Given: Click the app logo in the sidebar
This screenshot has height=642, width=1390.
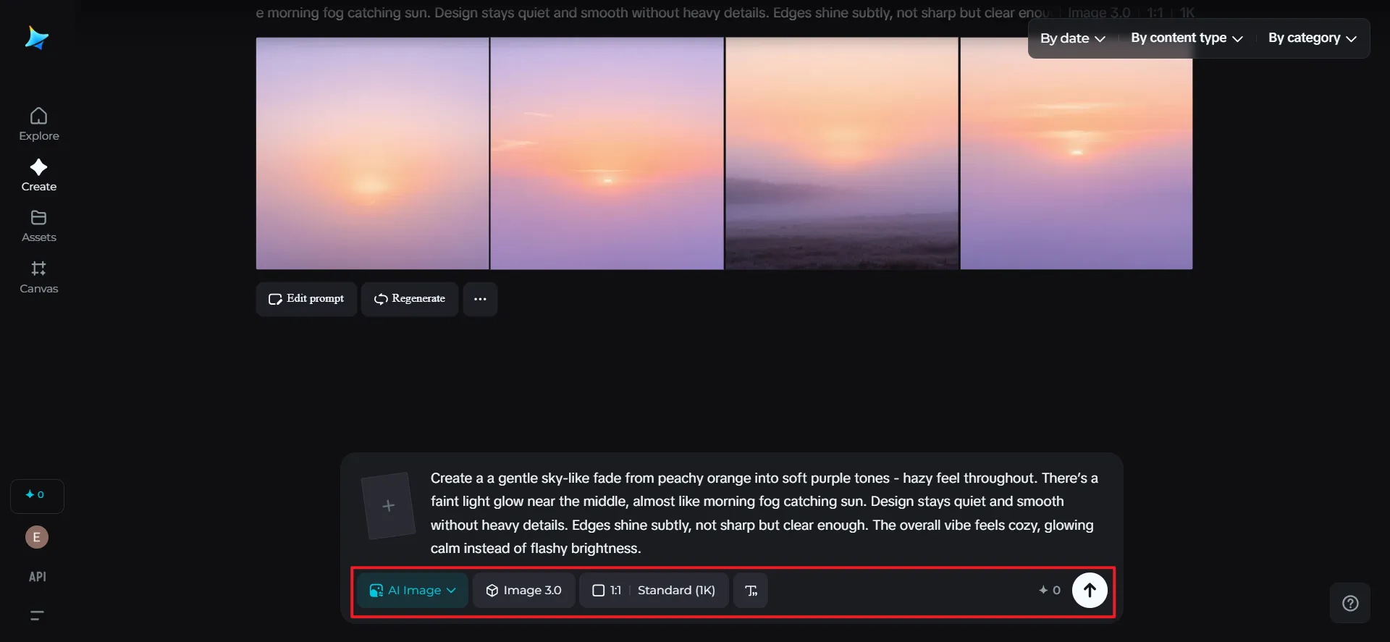Looking at the screenshot, I should [x=36, y=38].
